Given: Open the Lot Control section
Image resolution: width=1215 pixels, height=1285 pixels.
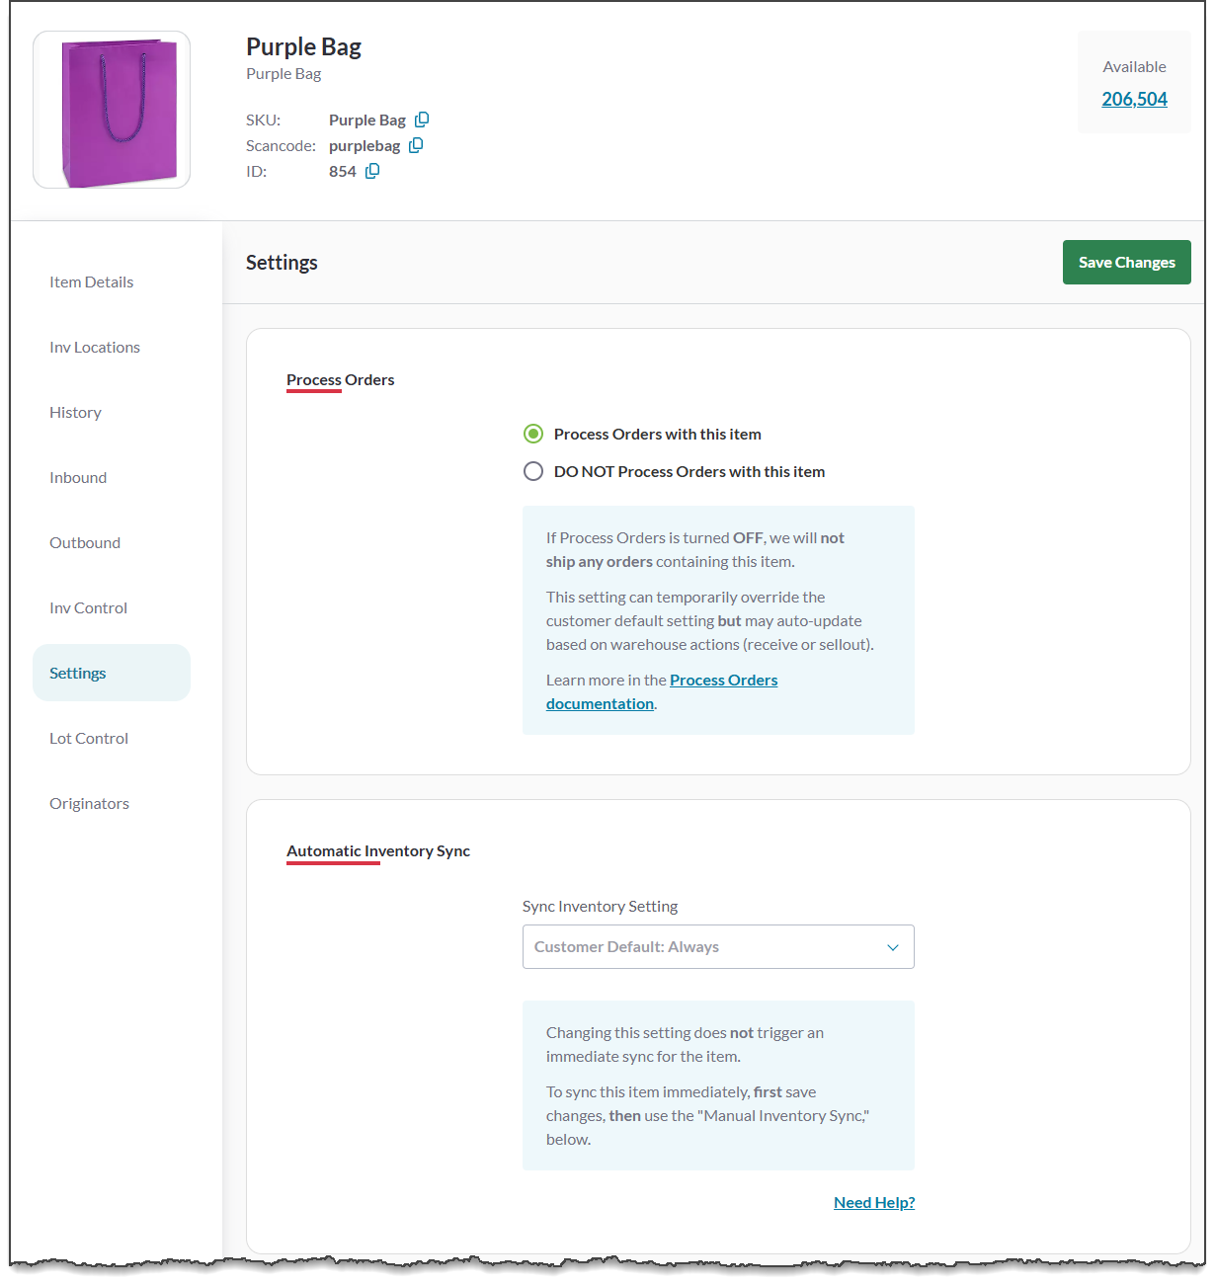Looking at the screenshot, I should (x=89, y=738).
